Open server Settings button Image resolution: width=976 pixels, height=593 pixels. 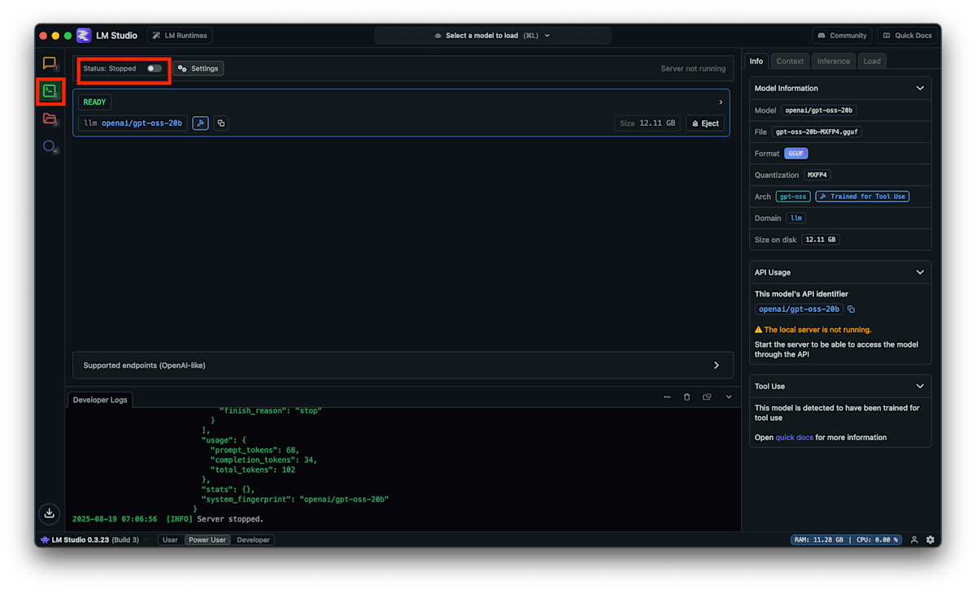pyautogui.click(x=198, y=68)
